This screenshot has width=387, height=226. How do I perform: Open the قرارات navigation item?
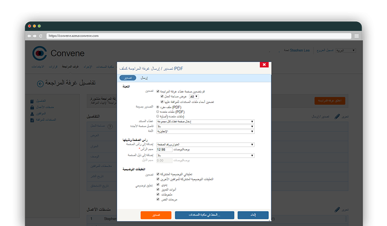(x=53, y=67)
